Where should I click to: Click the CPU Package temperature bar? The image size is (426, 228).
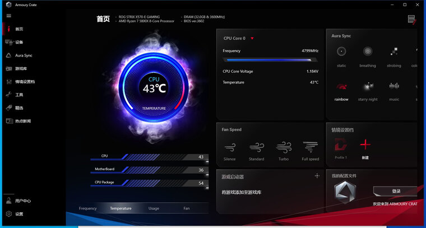click(150, 183)
